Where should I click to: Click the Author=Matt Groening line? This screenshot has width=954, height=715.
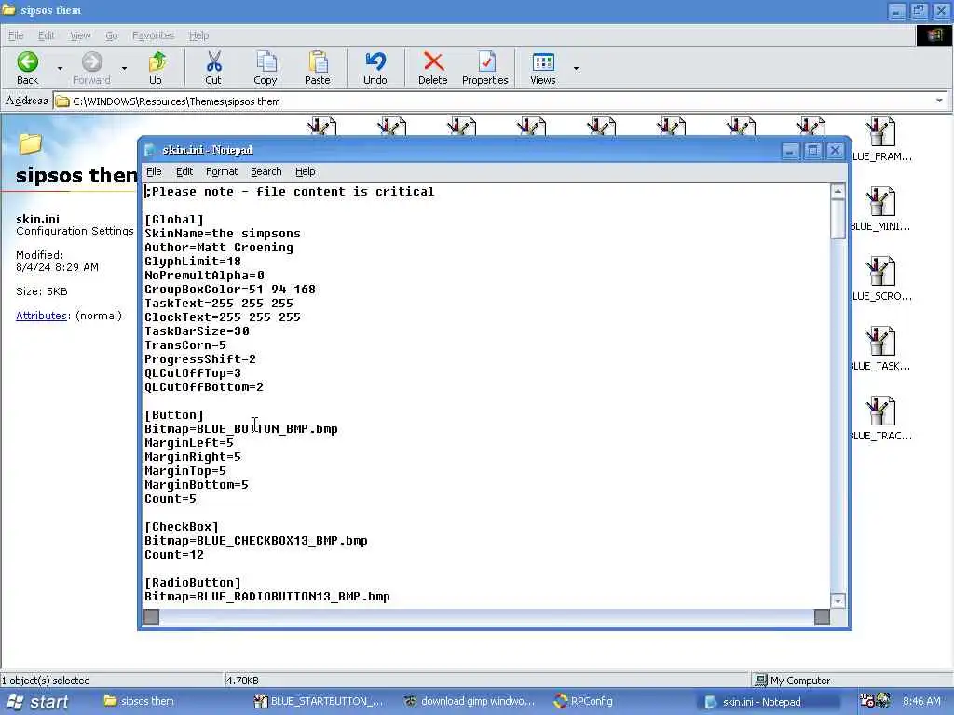pos(219,248)
